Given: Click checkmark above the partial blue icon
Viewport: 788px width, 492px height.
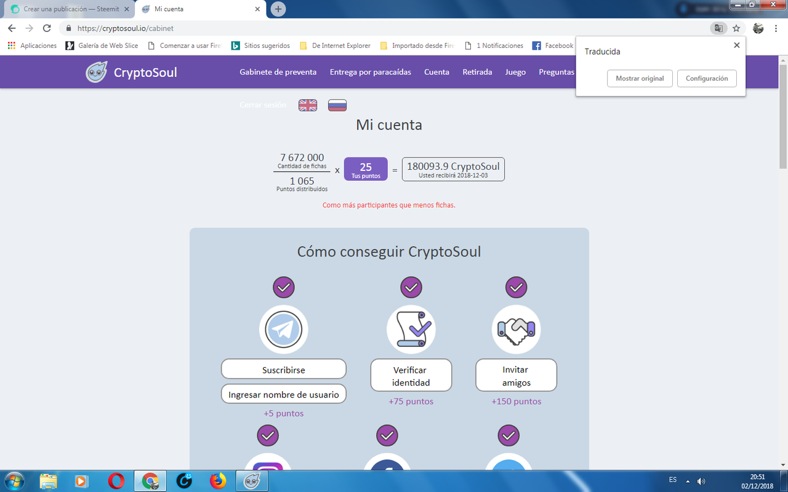Looking at the screenshot, I should point(509,435).
